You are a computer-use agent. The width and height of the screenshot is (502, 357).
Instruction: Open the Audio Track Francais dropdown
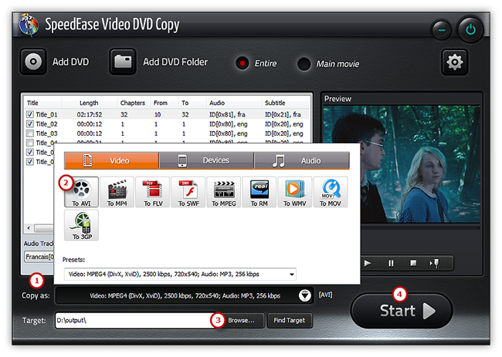(39, 257)
